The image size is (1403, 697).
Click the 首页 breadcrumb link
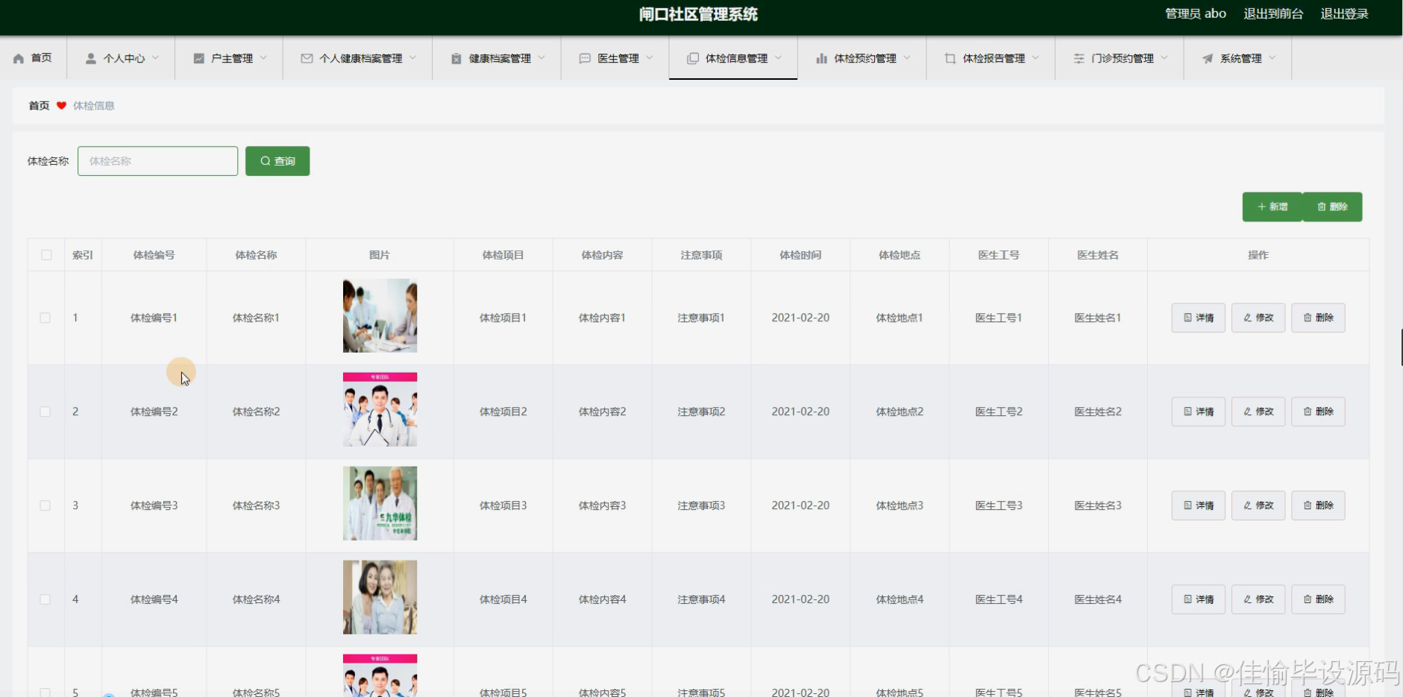pos(39,106)
